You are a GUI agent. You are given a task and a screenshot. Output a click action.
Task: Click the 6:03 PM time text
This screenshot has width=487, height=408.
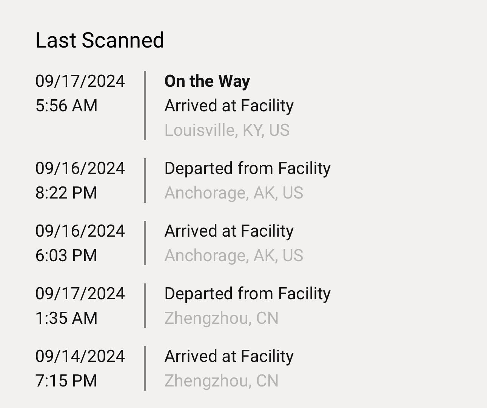66,256
